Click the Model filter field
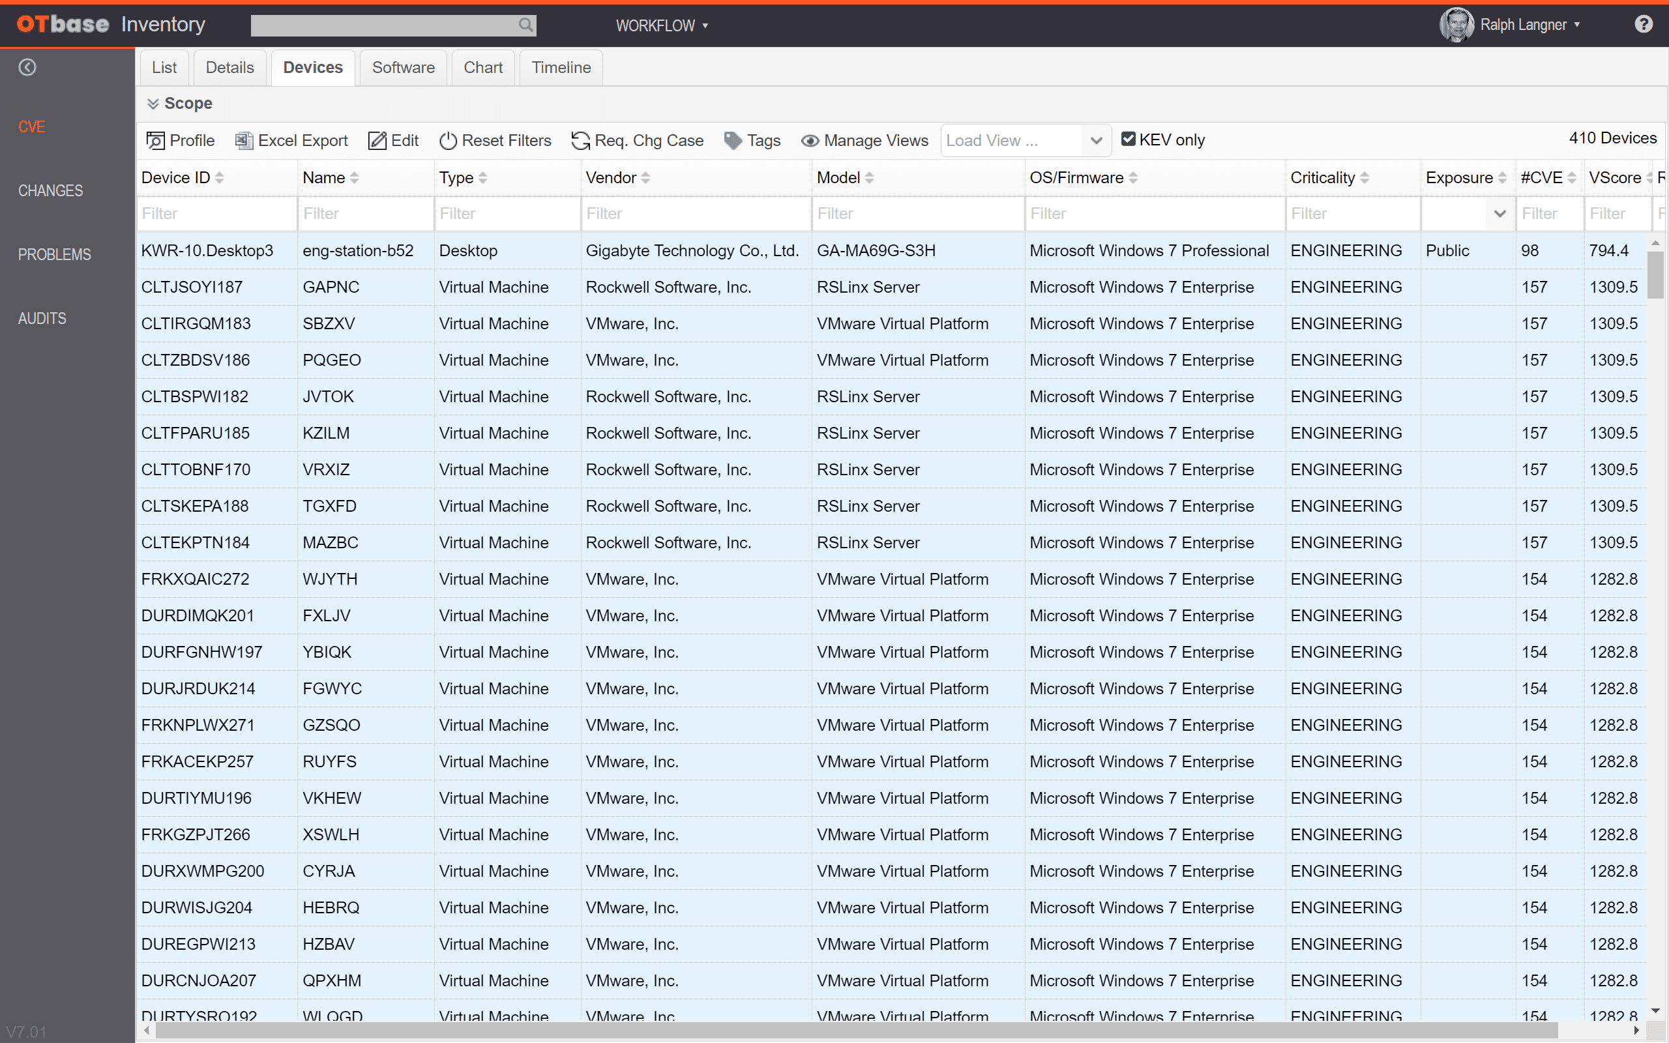The image size is (1669, 1043). (x=919, y=214)
